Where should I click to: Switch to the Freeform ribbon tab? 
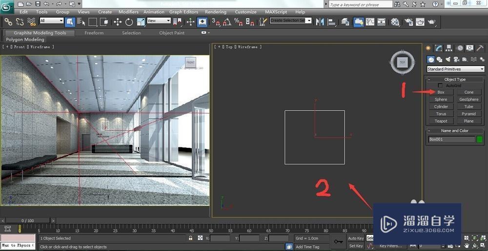coord(94,33)
